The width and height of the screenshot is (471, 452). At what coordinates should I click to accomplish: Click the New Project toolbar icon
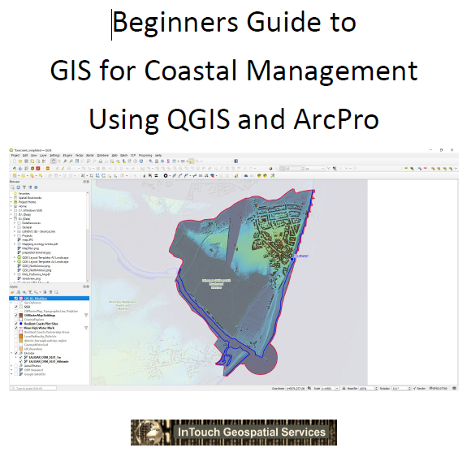coord(15,161)
